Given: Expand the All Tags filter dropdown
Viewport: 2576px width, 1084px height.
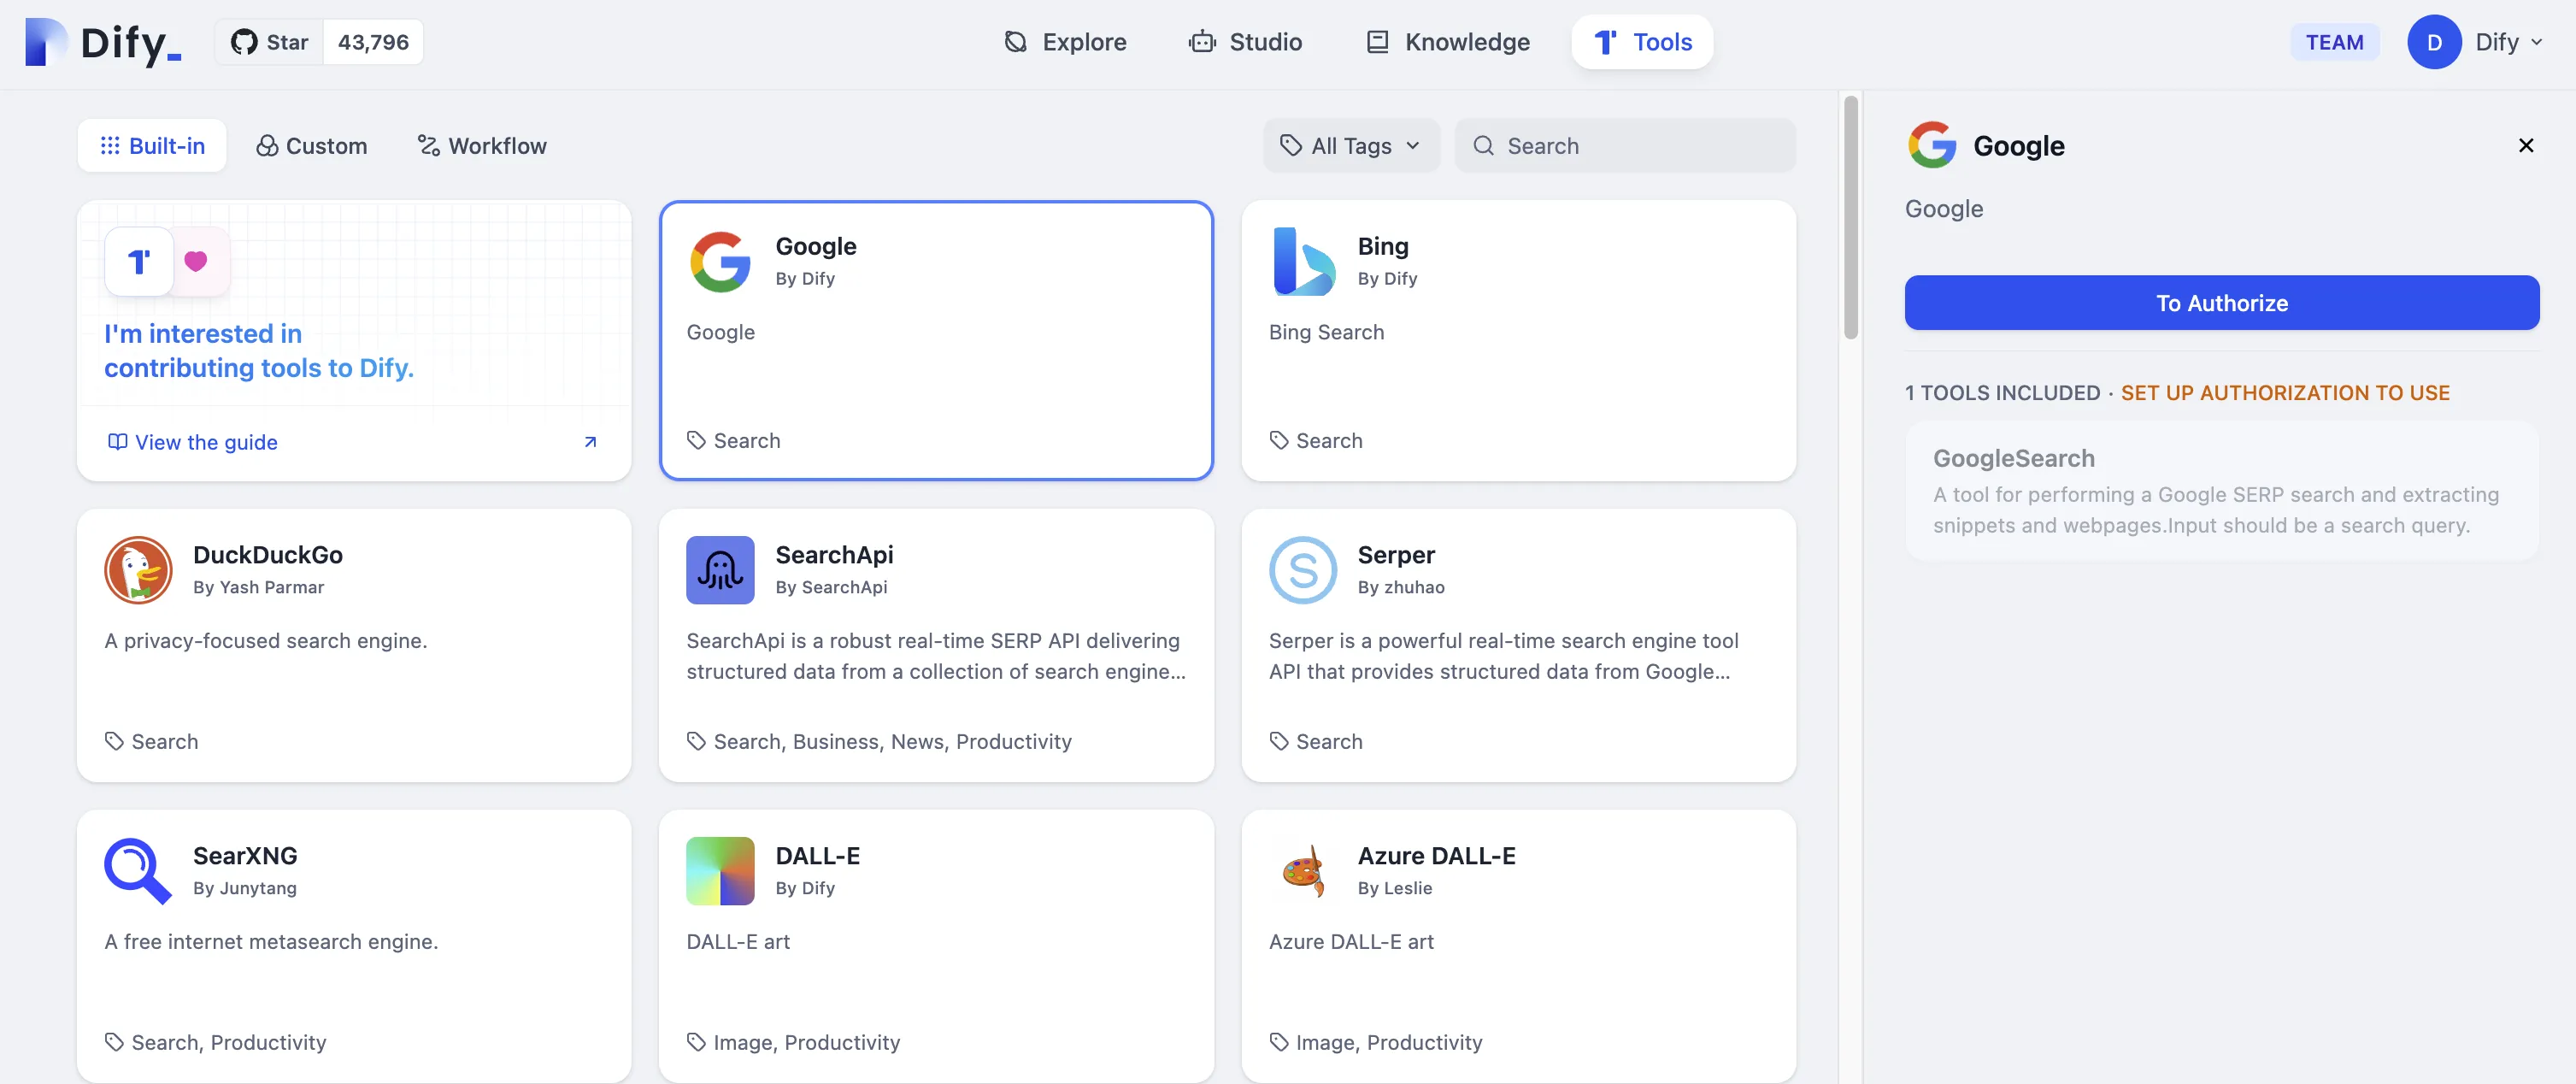Looking at the screenshot, I should (x=1350, y=146).
